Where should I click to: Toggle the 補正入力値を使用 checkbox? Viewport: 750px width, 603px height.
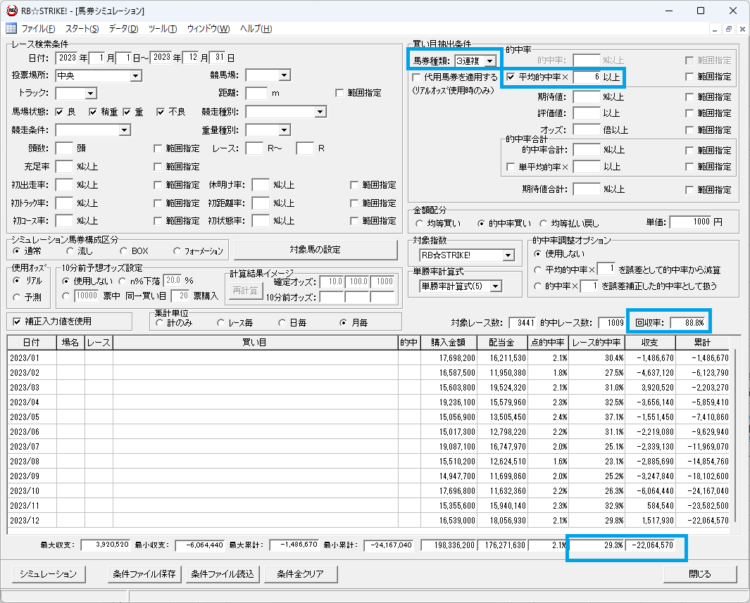coord(17,322)
